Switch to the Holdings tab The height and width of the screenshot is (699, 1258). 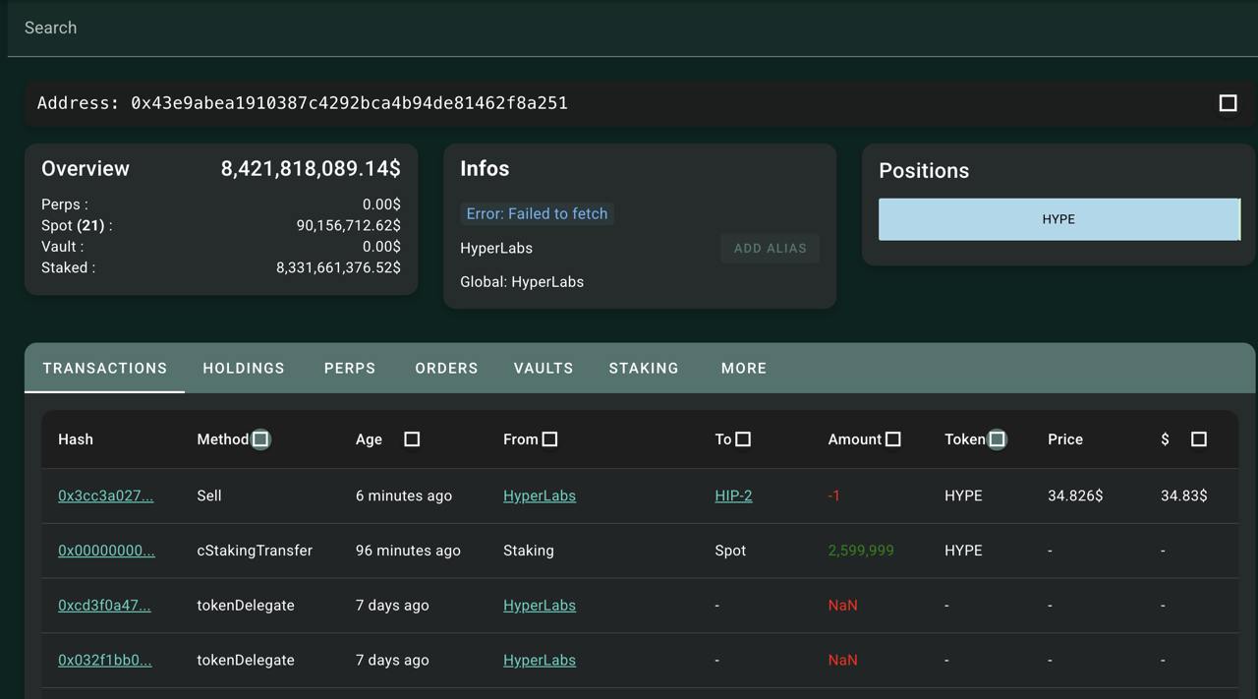244,369
